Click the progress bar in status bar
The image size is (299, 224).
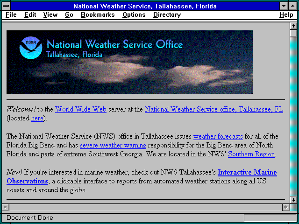click(x=270, y=218)
